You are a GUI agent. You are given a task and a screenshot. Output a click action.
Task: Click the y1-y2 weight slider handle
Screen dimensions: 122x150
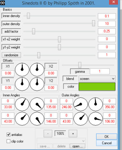click(x=59, y=47)
